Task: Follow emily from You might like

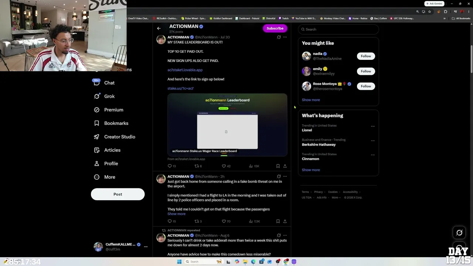Action: coord(366,71)
